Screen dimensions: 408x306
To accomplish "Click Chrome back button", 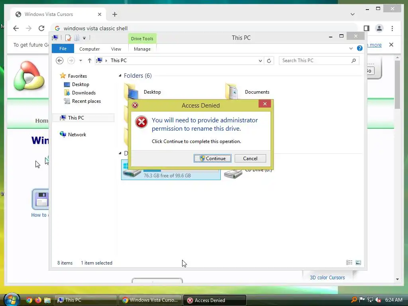I will point(16,28).
